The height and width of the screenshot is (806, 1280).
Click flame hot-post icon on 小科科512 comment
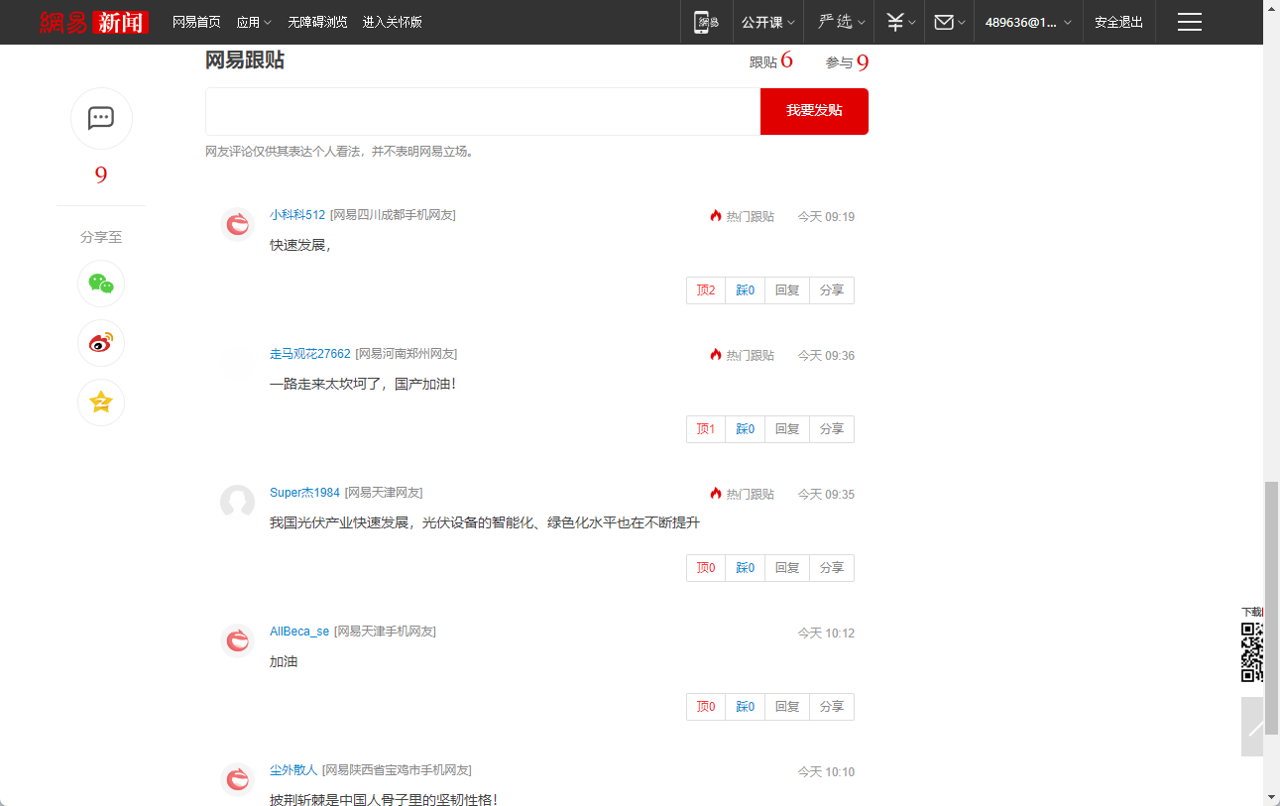(x=716, y=216)
